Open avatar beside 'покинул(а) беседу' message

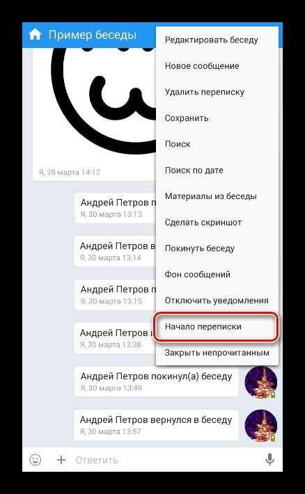tap(261, 382)
